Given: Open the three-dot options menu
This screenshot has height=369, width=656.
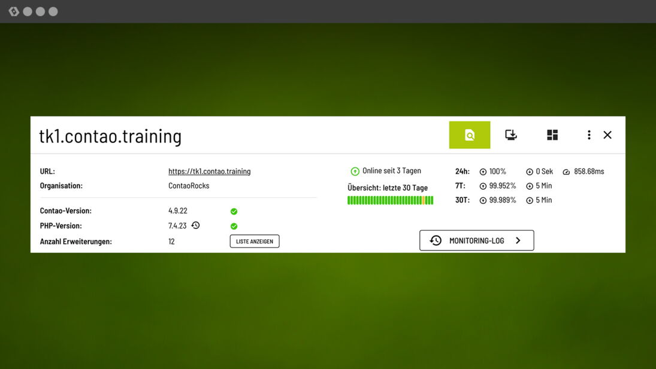Looking at the screenshot, I should click(x=589, y=135).
